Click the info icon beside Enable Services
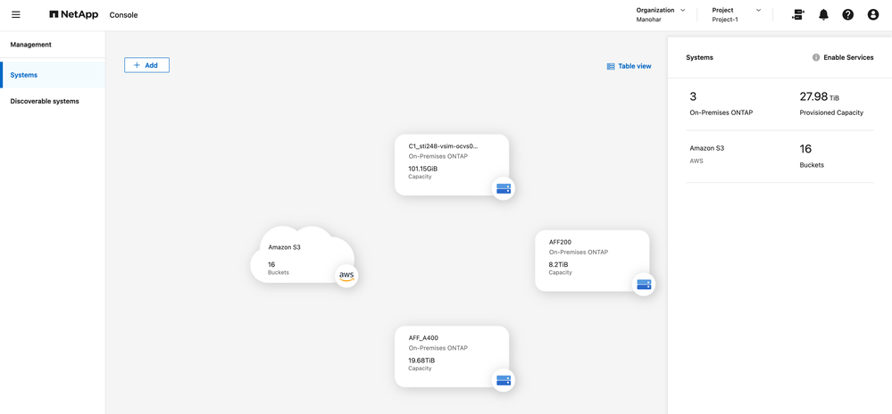Viewport: 892px width, 414px height. (816, 57)
